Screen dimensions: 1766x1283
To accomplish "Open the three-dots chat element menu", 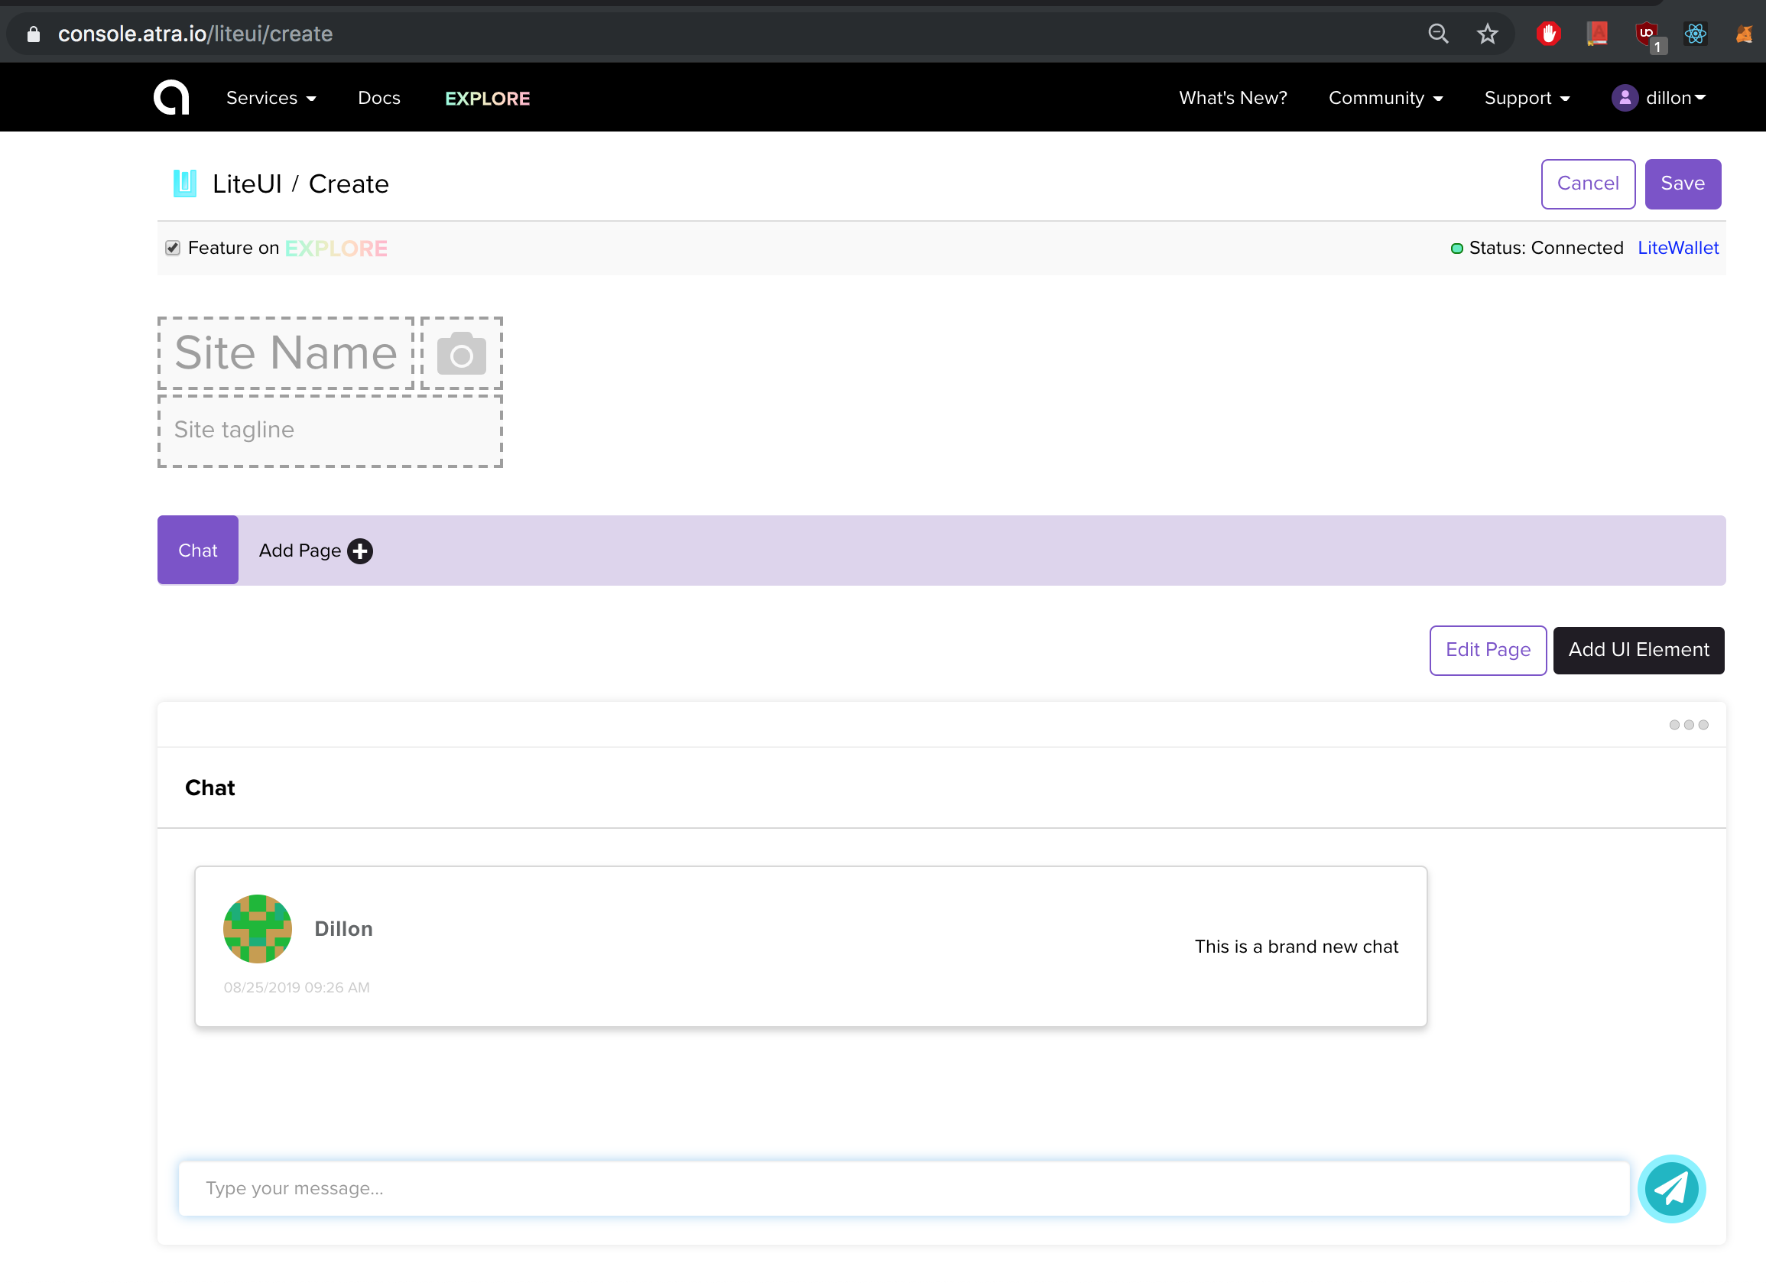I will [x=1688, y=725].
